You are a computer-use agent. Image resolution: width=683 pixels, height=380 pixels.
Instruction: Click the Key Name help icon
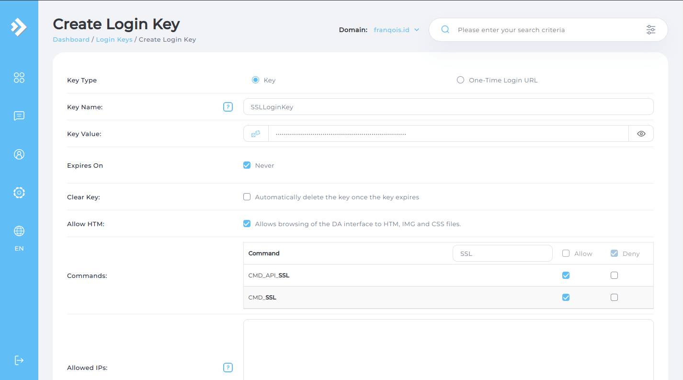(x=228, y=107)
